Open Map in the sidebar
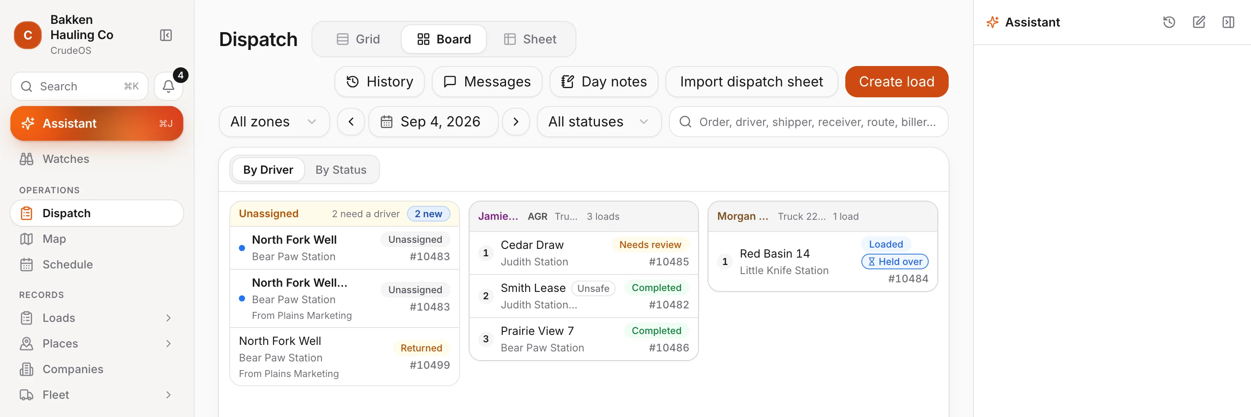1251x417 pixels. coord(97,239)
